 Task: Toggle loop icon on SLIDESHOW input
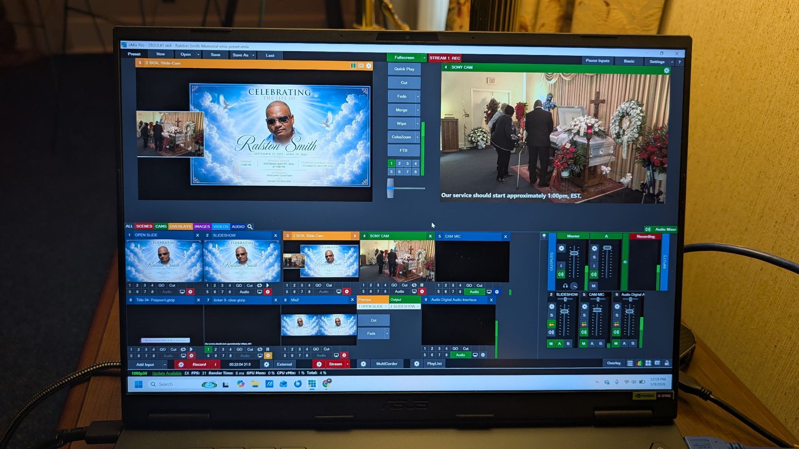coord(259,286)
